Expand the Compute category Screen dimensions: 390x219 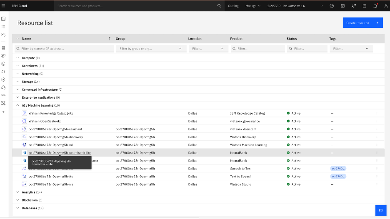tap(17, 58)
